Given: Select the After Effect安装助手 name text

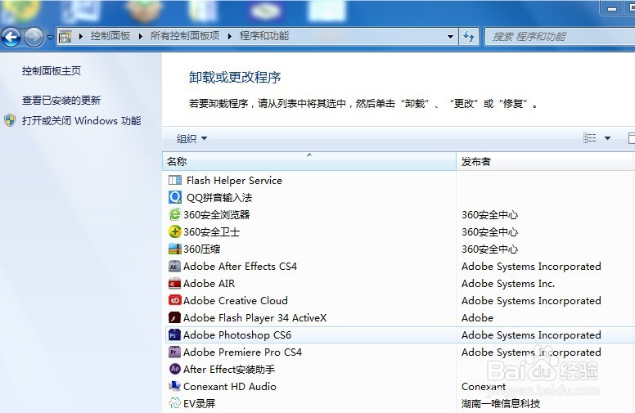Looking at the screenshot, I should [x=229, y=370].
